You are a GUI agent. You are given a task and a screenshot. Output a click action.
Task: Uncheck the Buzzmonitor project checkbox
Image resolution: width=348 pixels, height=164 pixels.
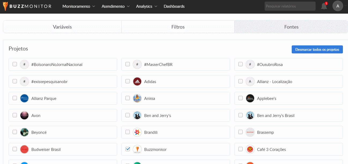pos(128,149)
